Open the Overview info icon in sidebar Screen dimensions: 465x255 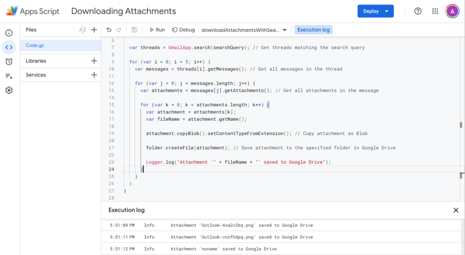coord(9,33)
